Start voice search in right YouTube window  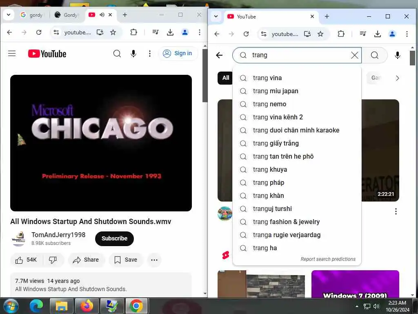pyautogui.click(x=398, y=55)
